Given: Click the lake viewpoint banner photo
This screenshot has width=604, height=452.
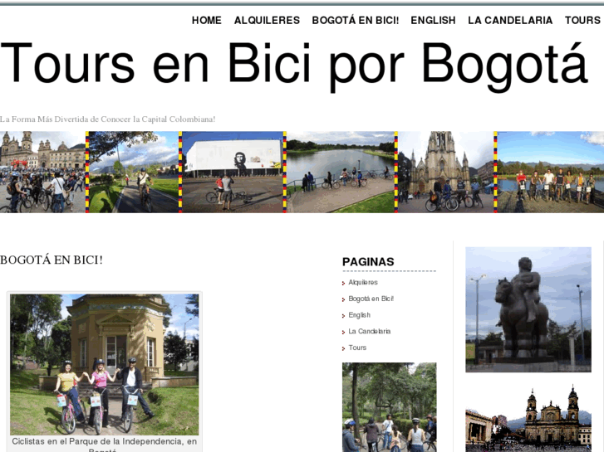Looking at the screenshot, I should tap(341, 172).
